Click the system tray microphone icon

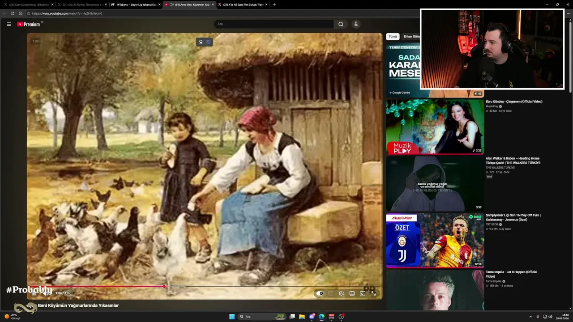click(538, 317)
